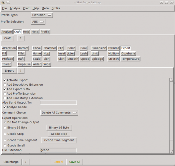Open the Meta menu in menu bar

[45, 8]
